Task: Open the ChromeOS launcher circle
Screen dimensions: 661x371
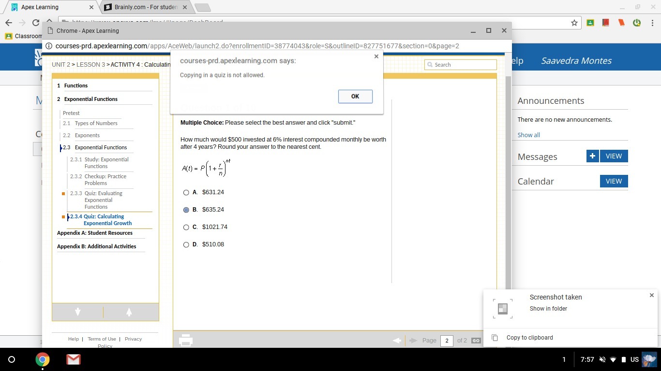Action: (x=12, y=359)
